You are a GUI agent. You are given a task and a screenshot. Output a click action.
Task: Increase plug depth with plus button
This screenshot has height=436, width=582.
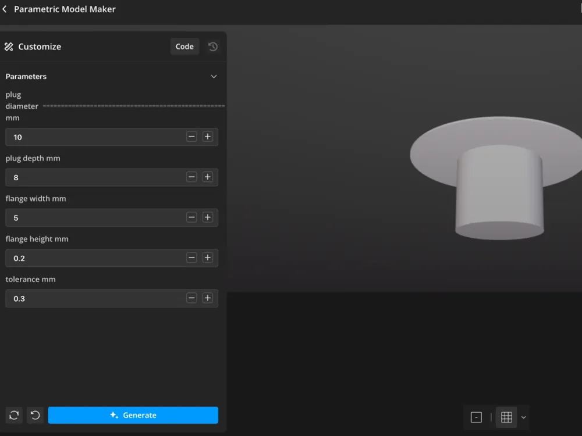208,177
